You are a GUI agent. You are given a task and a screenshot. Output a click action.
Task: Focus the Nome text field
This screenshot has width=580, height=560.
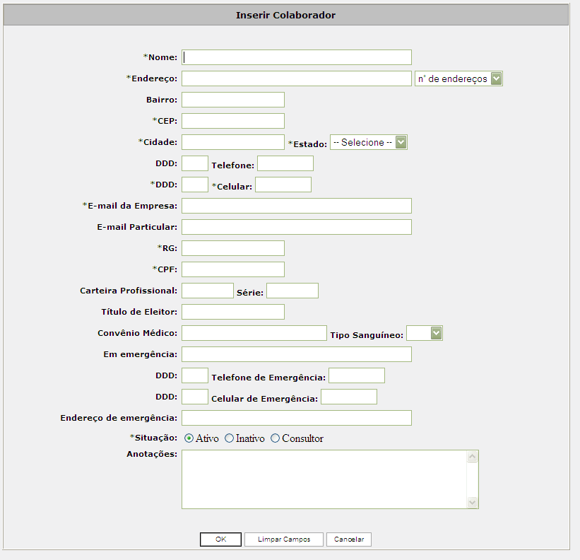(x=297, y=57)
